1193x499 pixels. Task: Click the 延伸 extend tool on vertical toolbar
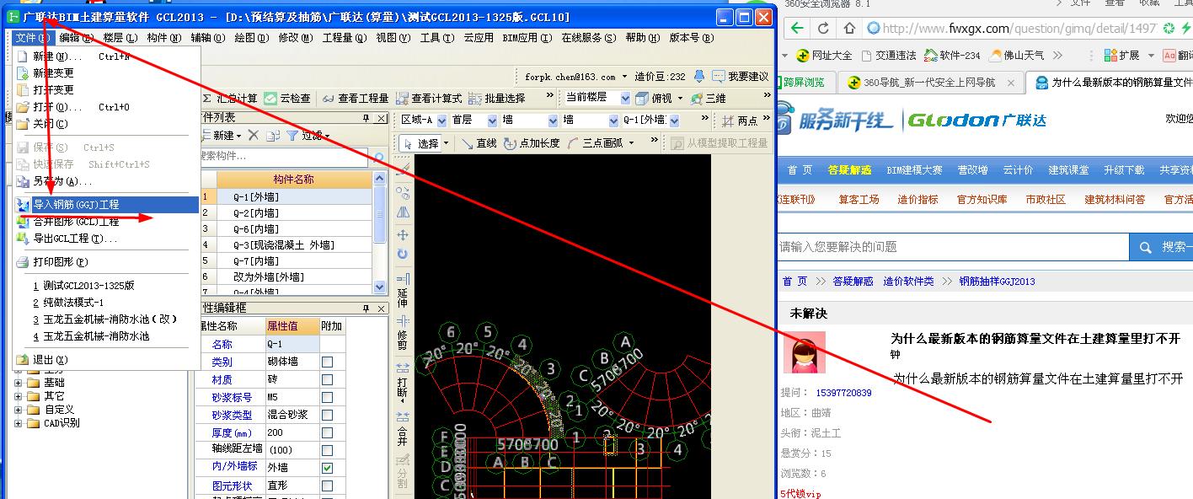click(403, 290)
